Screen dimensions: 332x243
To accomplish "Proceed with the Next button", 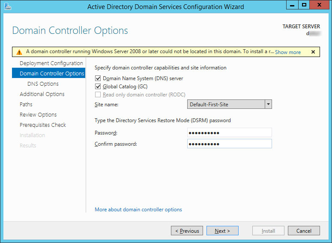I will point(222,231).
